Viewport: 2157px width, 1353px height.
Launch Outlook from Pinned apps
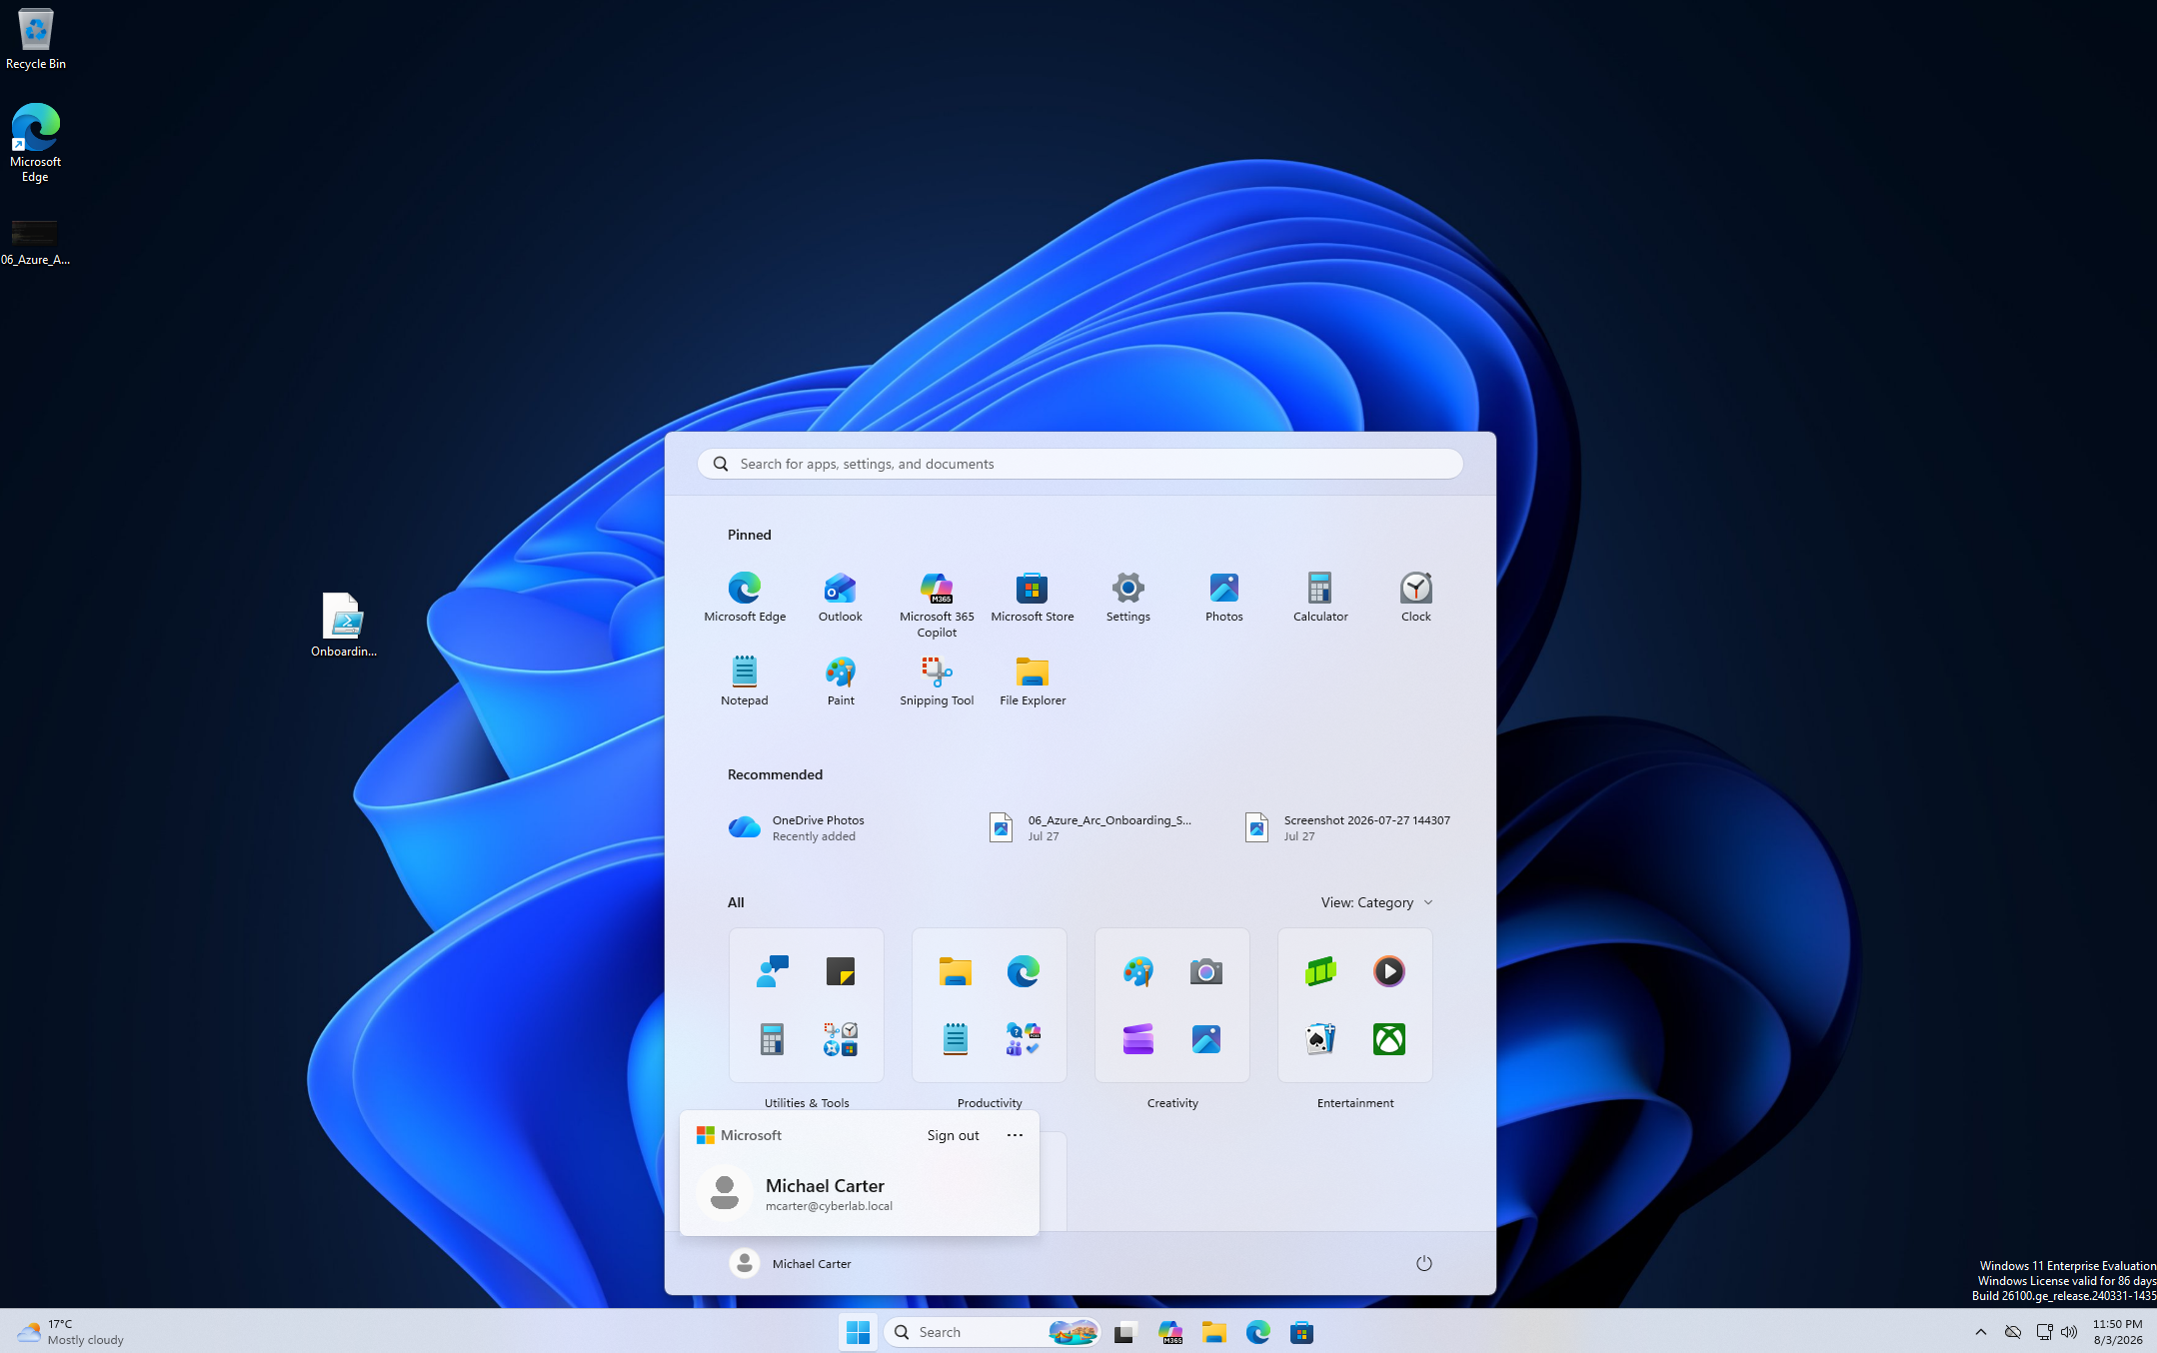tap(840, 598)
